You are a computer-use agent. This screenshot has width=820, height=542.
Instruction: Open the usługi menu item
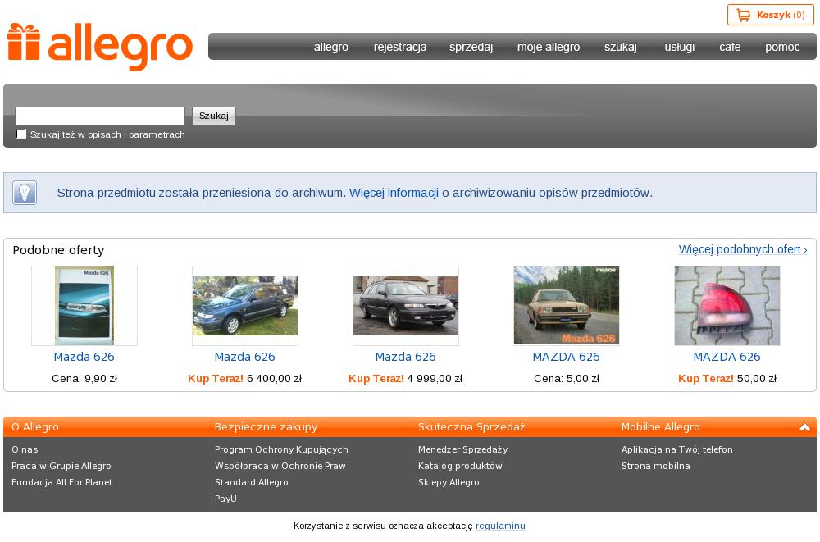[679, 47]
